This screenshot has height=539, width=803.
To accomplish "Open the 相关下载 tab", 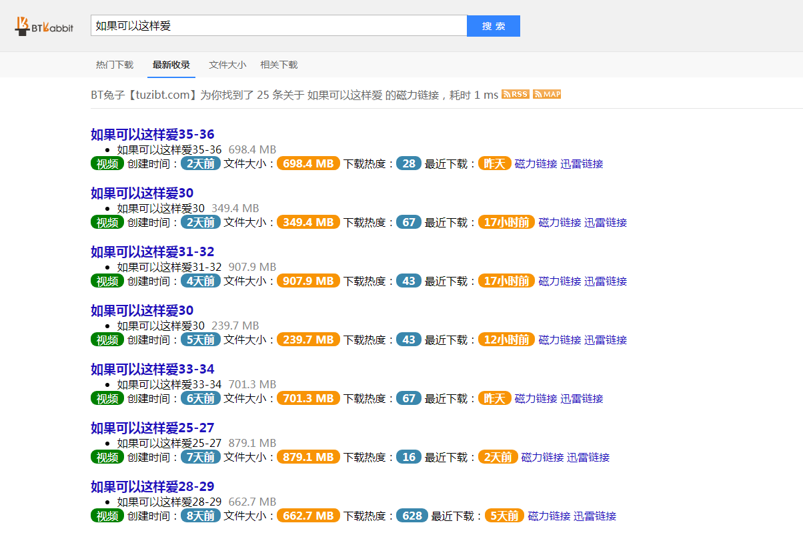I will pos(279,65).
